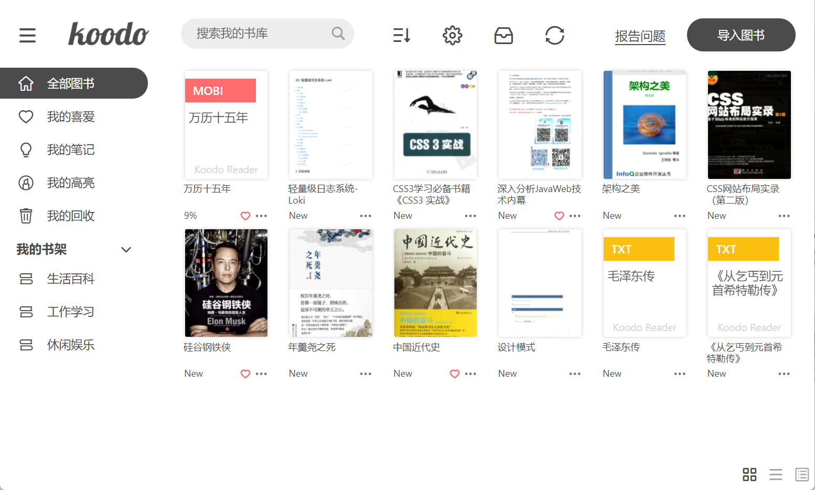Image resolution: width=815 pixels, height=490 pixels.
Task: Click the title text 硅谷钢铁侠
Action: [208, 347]
